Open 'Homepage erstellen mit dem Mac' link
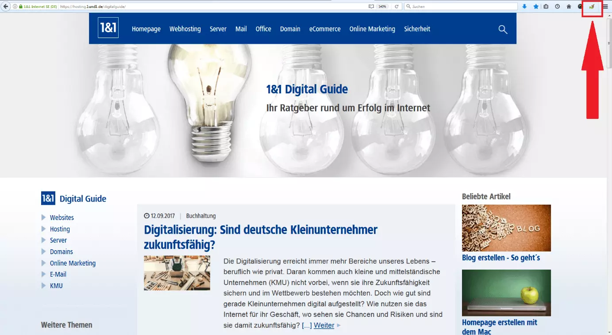Image resolution: width=612 pixels, height=335 pixels. pyautogui.click(x=500, y=327)
